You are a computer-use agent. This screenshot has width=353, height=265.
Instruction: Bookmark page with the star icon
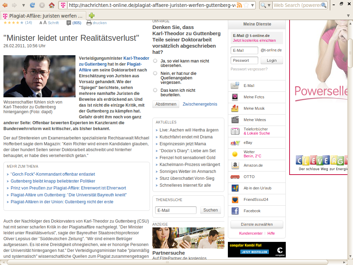pyautogui.click(x=246, y=5)
